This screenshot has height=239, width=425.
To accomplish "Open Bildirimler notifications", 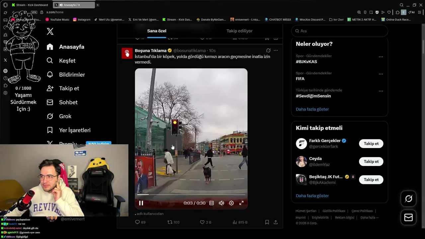I will [x=66, y=75].
